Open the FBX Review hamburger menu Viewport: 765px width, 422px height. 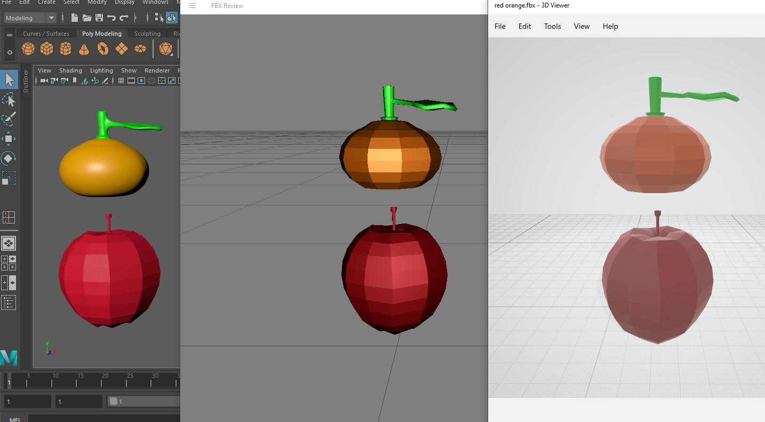pos(192,6)
